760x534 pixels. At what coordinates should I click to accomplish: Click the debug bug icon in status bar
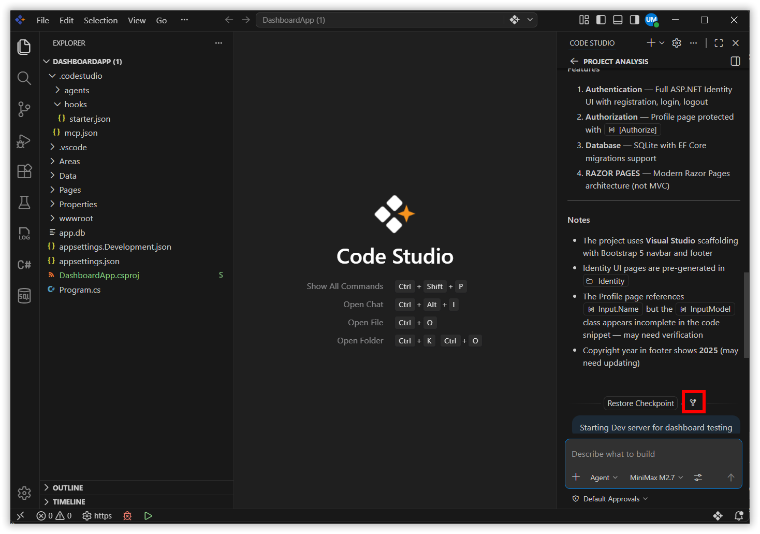pyautogui.click(x=127, y=516)
